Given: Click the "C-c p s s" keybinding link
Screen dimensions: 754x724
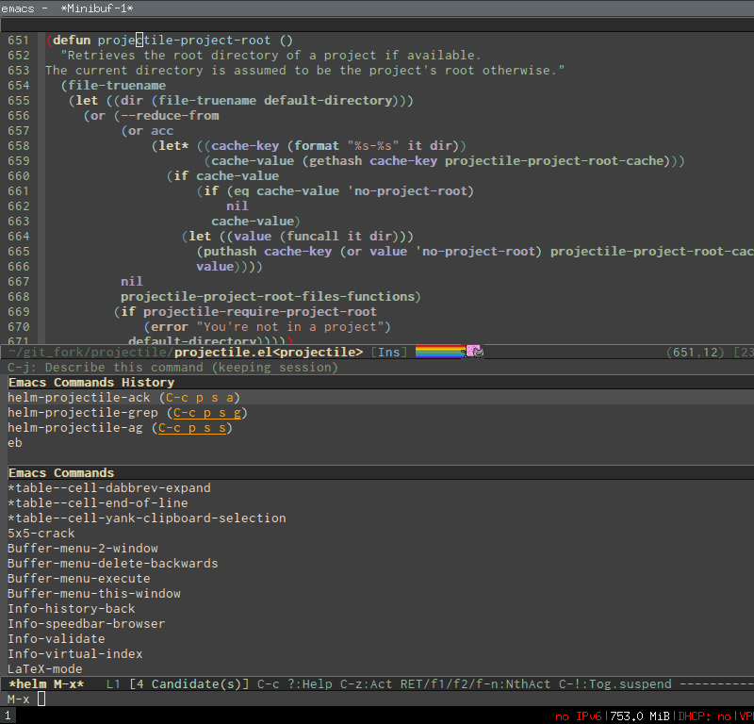Looking at the screenshot, I should (192, 427).
